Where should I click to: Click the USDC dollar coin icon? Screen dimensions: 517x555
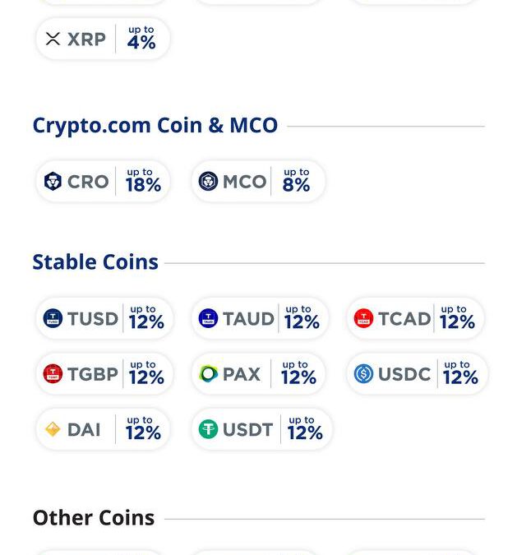363,374
